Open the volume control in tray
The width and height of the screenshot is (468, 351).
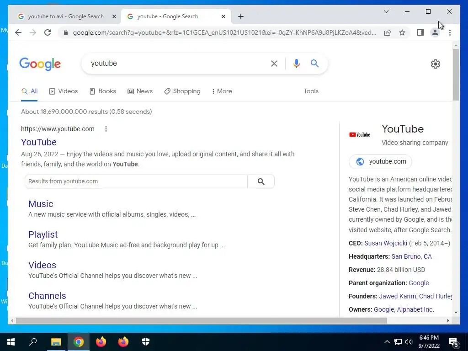click(409, 342)
